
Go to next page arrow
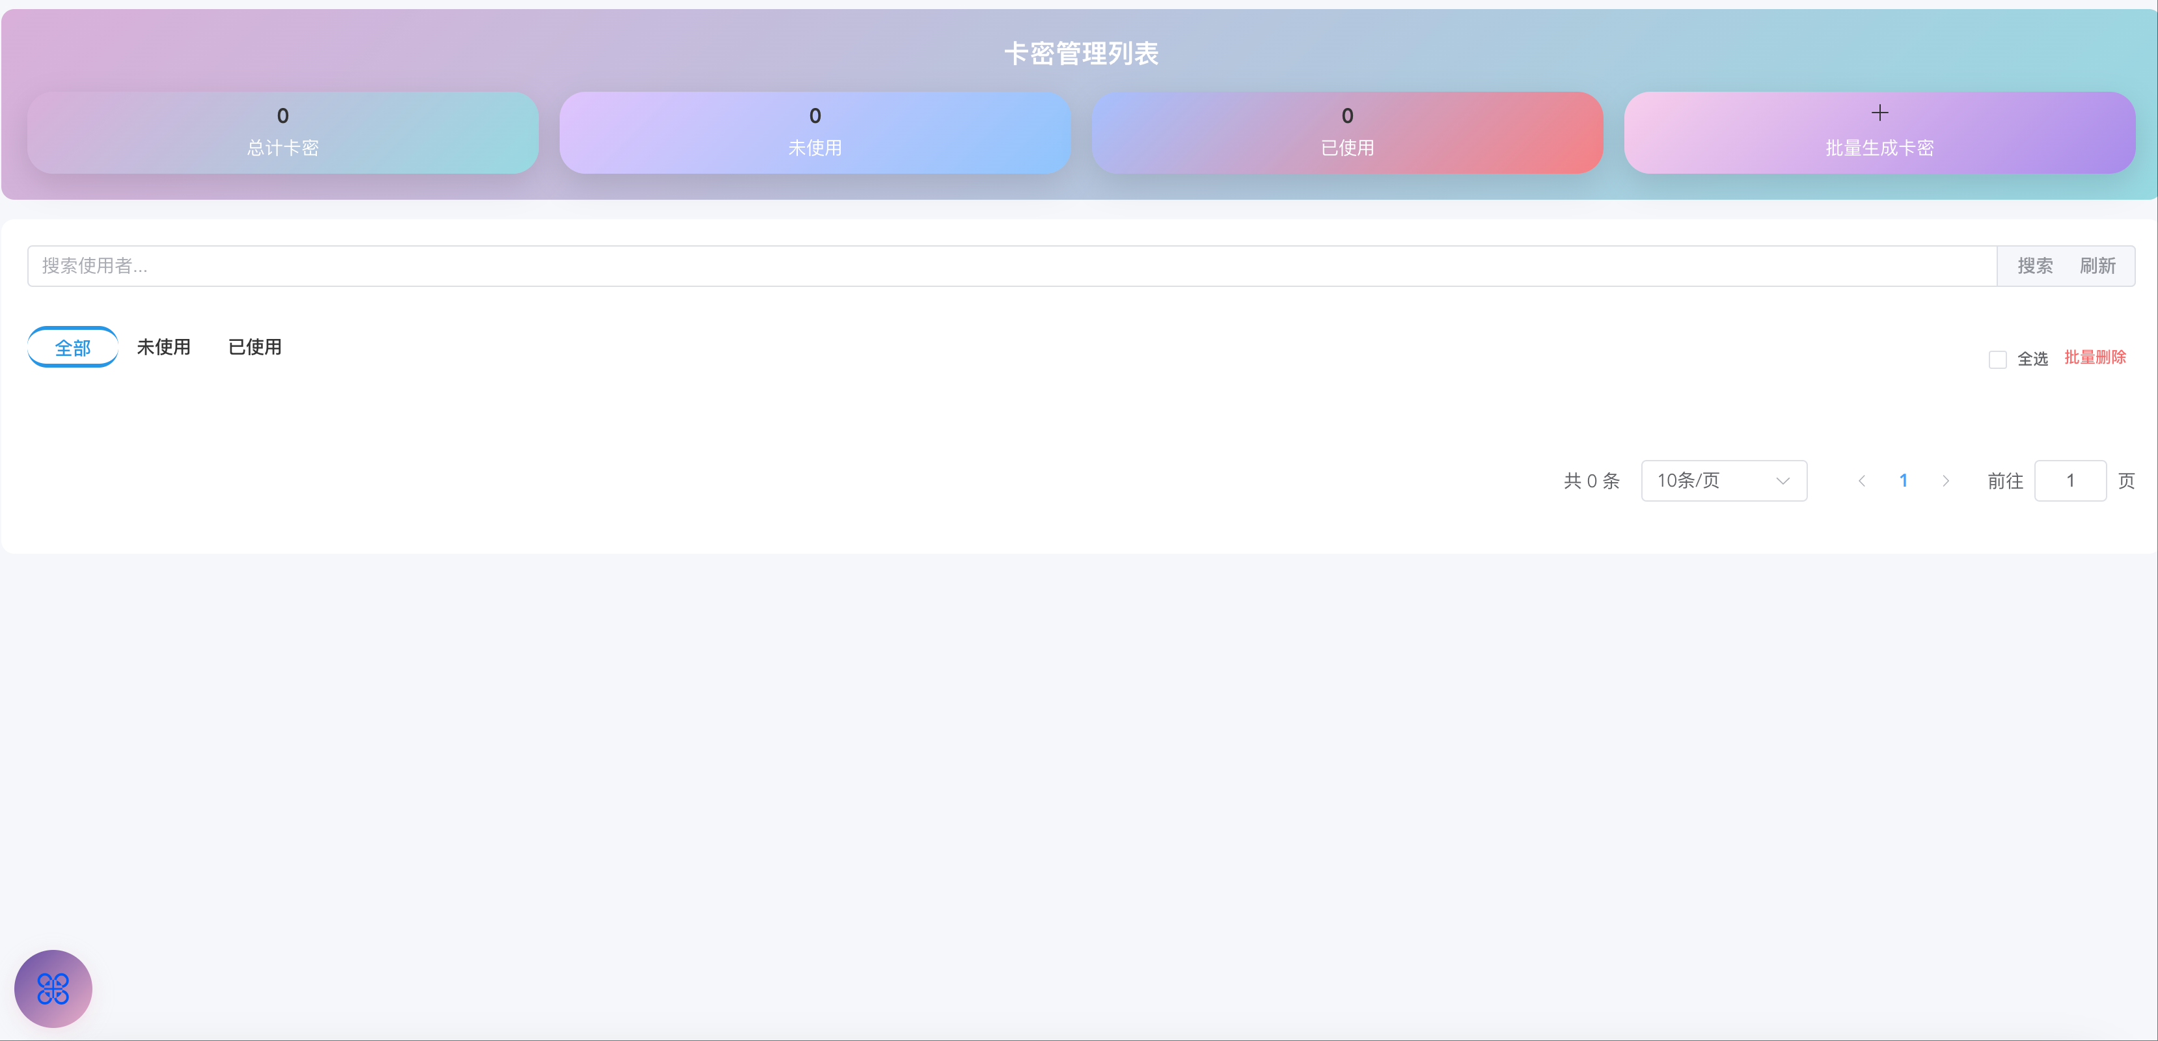pos(1945,481)
